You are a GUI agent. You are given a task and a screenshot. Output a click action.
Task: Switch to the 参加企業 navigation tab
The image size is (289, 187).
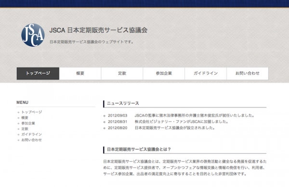coord(164,74)
